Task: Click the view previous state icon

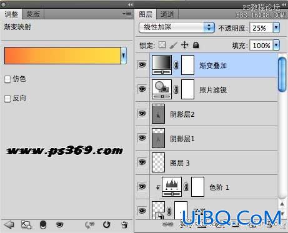Action: (x=90, y=225)
